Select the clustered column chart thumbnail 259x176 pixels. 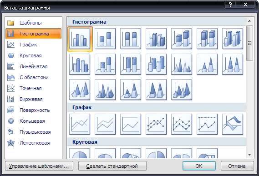point(80,39)
